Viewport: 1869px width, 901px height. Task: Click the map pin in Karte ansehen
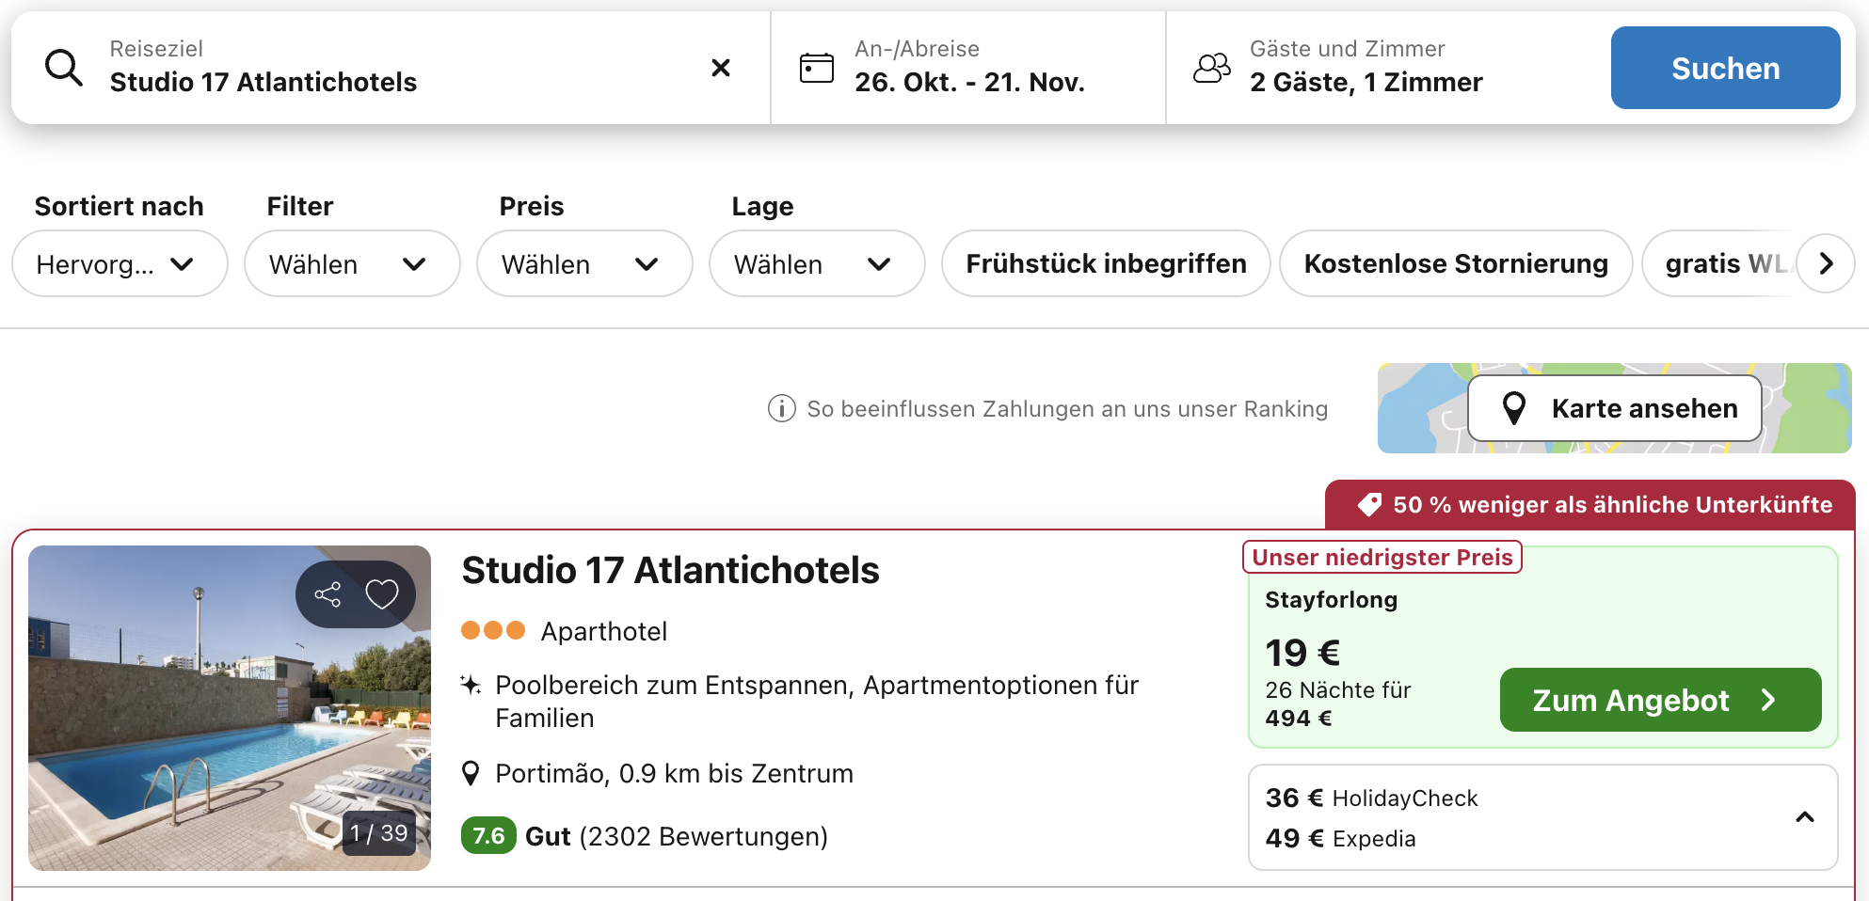click(x=1513, y=408)
